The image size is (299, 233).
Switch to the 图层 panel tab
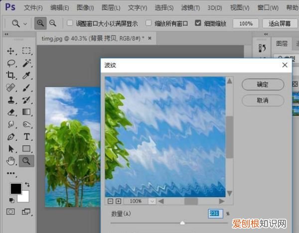pos(282,44)
